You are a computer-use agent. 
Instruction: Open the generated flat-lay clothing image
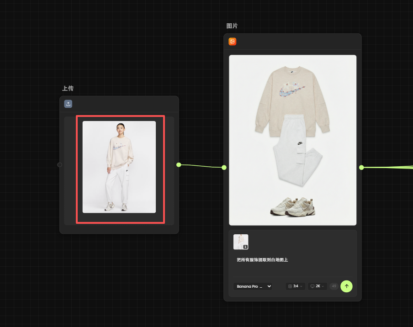tap(292, 140)
